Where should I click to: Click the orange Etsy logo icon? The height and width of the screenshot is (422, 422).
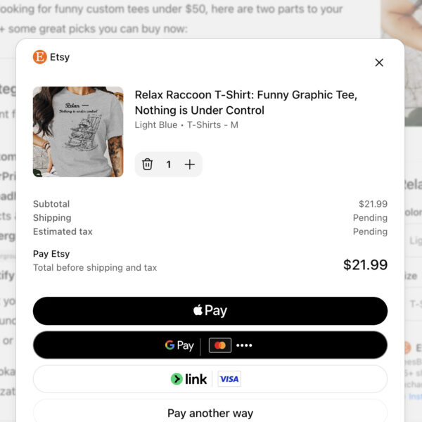click(40, 57)
